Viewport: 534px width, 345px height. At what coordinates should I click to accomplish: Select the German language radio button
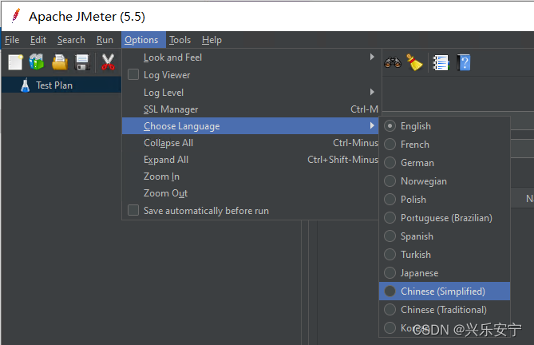[x=390, y=163]
